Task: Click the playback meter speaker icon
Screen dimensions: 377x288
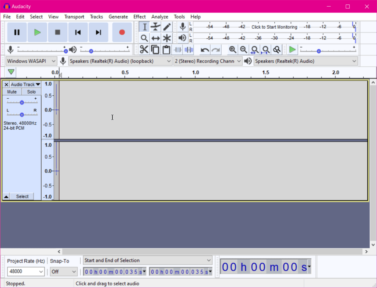Action: tap(183, 38)
